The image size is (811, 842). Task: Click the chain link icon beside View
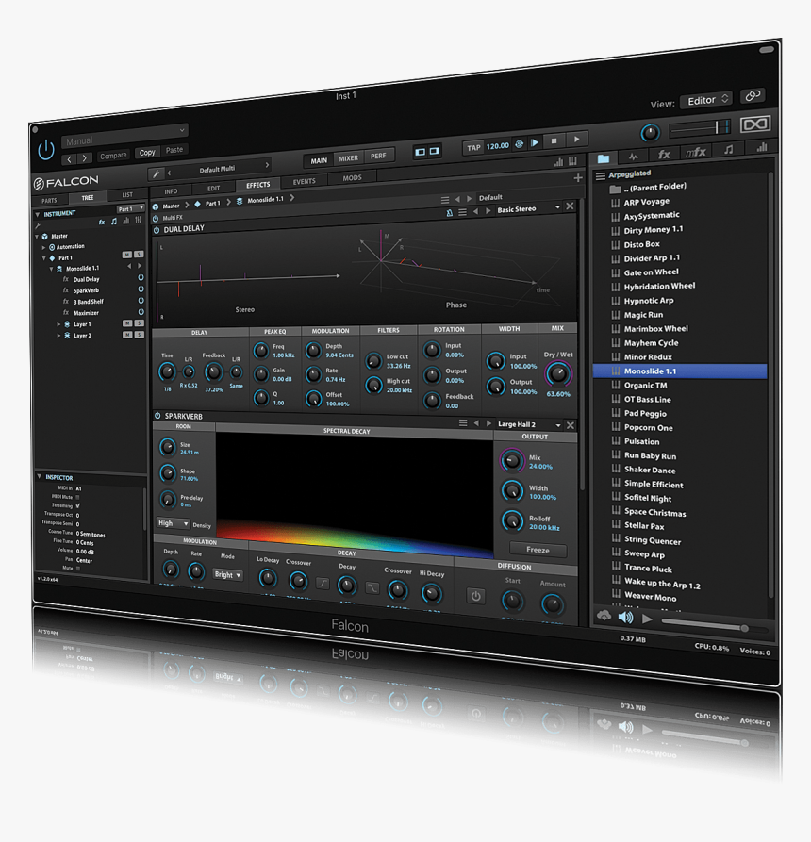click(x=753, y=95)
